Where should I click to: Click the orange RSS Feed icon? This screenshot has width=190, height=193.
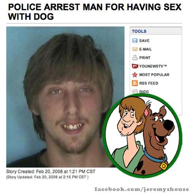tap(135, 83)
